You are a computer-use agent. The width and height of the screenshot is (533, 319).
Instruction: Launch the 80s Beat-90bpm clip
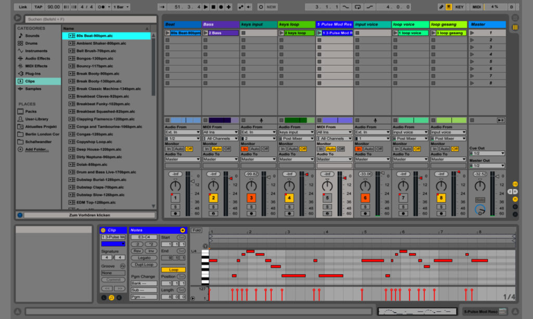[167, 33]
